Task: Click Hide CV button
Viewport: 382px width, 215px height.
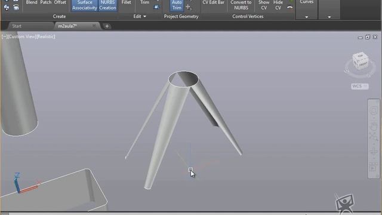Action: pyautogui.click(x=278, y=5)
